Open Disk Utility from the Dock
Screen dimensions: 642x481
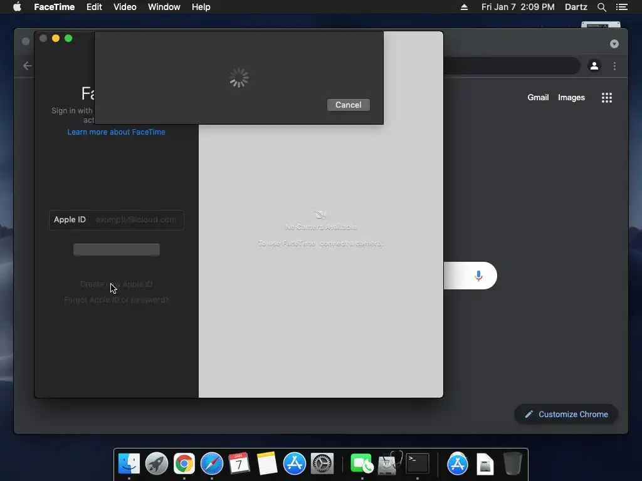[x=390, y=464]
